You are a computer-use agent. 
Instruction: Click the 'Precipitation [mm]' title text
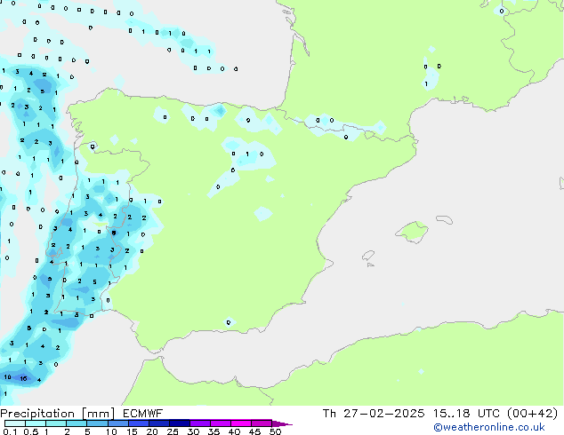point(58,414)
